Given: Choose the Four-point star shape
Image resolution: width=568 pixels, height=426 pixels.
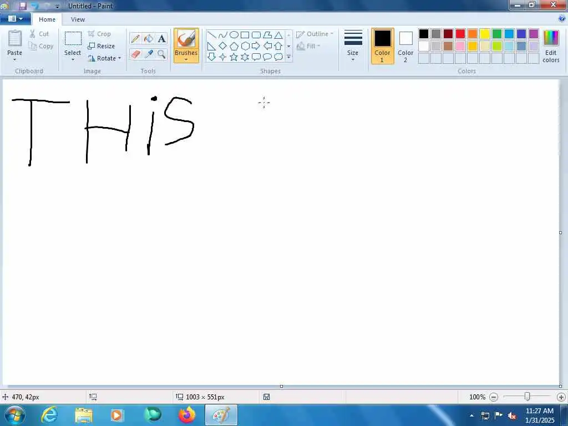Looking at the screenshot, I should click(x=223, y=57).
